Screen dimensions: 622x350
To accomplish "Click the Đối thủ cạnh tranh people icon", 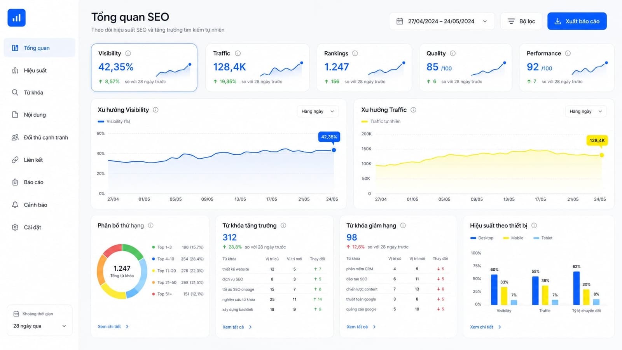I will tap(15, 137).
